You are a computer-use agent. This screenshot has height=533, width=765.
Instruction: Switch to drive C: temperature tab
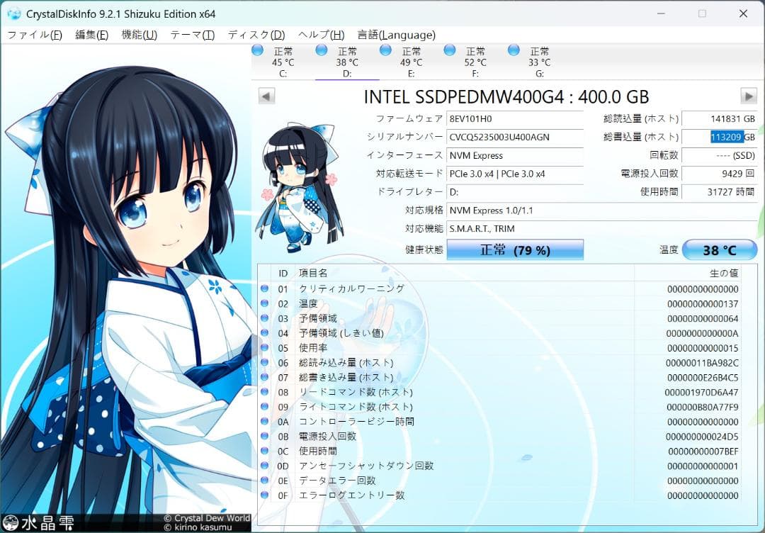283,60
